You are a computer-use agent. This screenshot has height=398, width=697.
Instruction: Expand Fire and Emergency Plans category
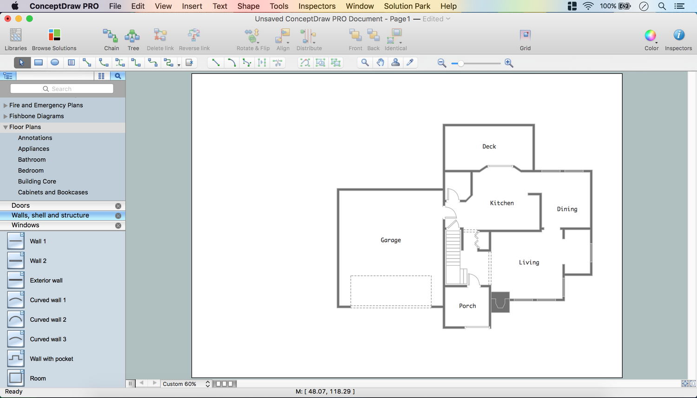[6, 105]
